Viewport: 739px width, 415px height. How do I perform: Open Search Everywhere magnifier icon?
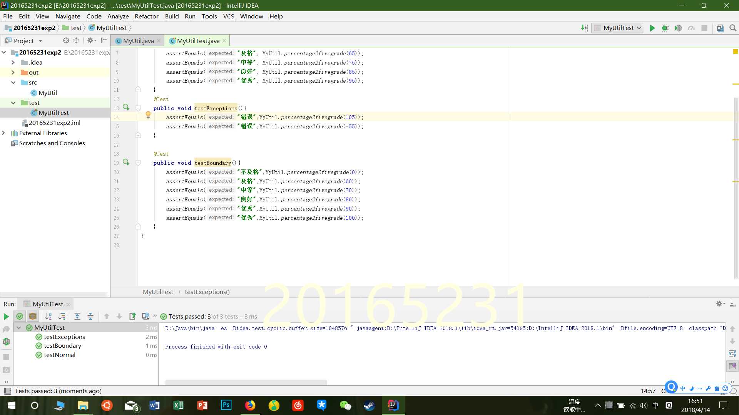733,28
